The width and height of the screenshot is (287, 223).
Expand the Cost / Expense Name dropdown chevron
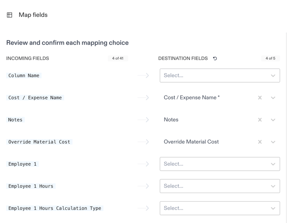(x=273, y=98)
